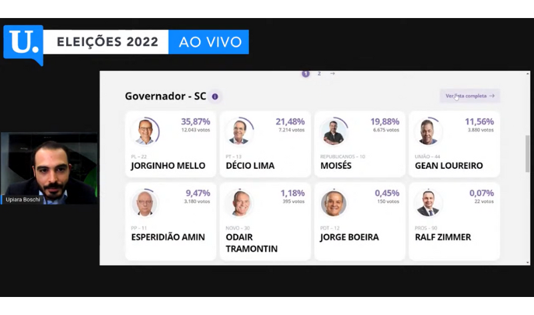Click the 'Ver lista completa' button
This screenshot has height=315, width=534.
coord(470,96)
